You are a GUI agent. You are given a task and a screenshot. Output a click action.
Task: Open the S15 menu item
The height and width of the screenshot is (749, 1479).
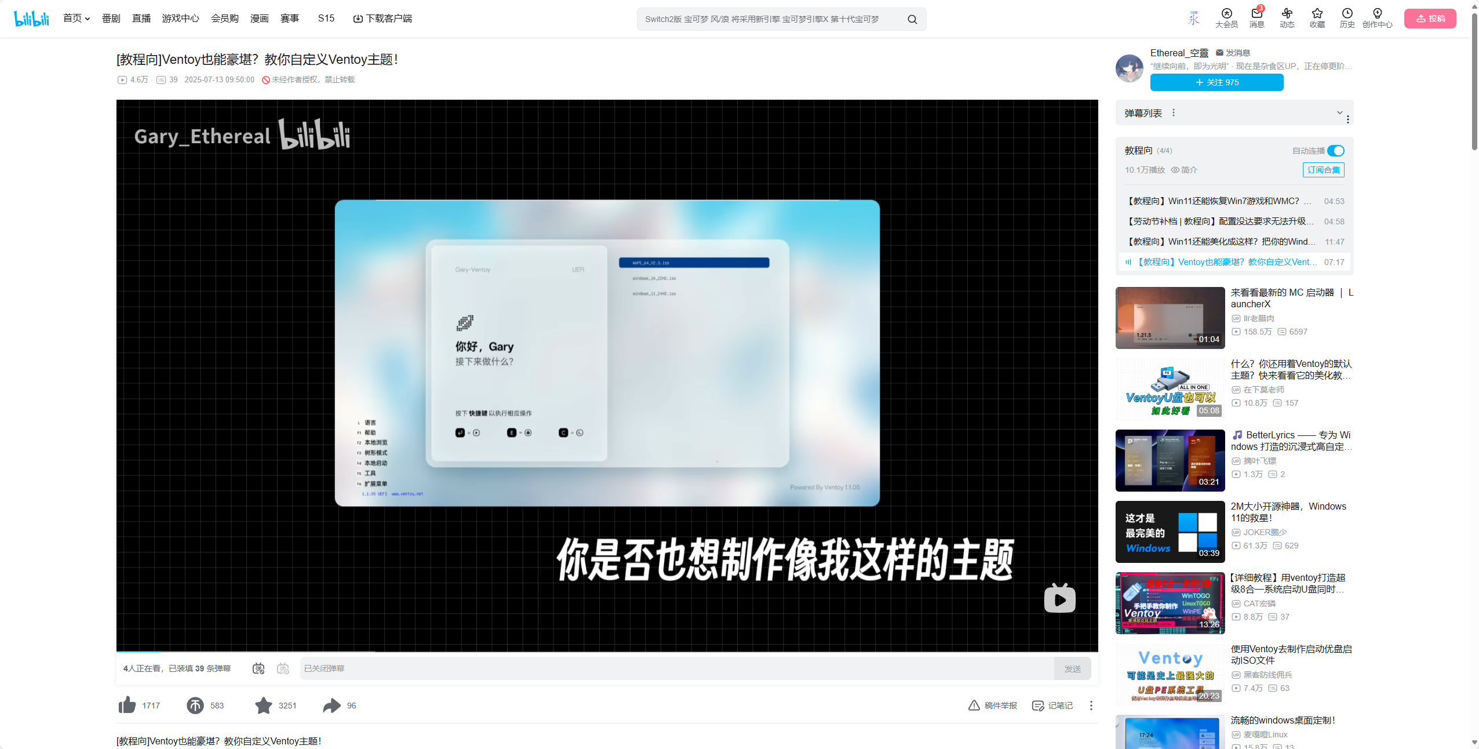326,19
